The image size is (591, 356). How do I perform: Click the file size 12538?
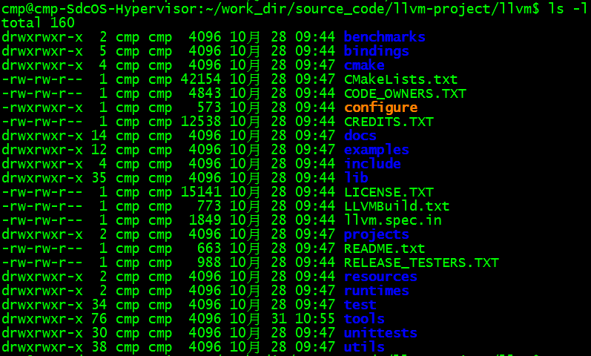pyautogui.click(x=201, y=122)
